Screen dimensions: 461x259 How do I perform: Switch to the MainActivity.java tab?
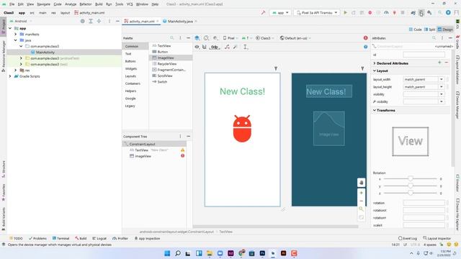coord(179,21)
